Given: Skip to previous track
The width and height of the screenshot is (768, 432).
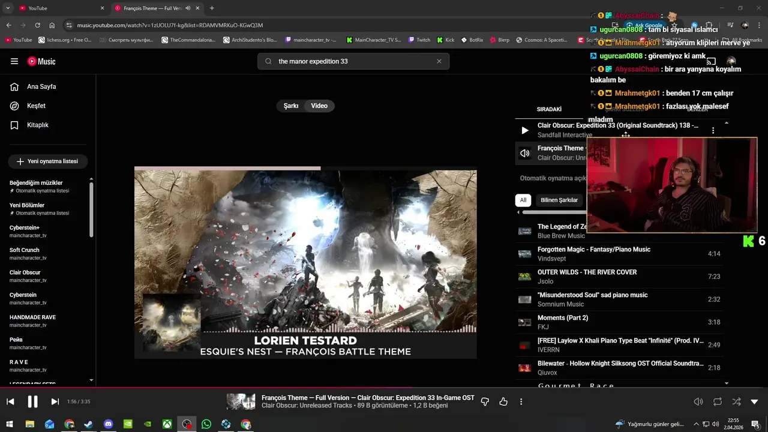Looking at the screenshot, I should (10, 401).
